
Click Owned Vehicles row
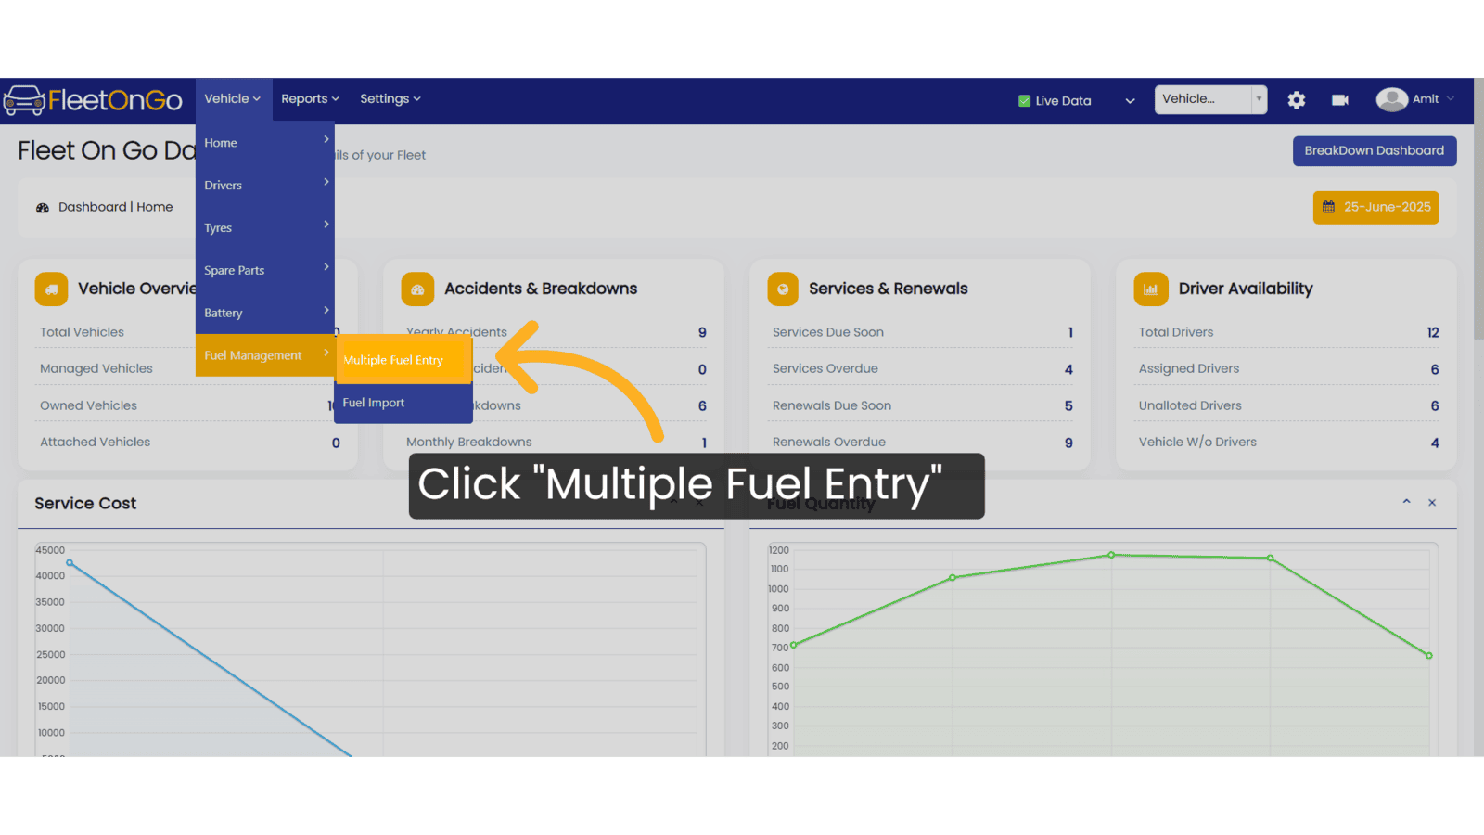coord(189,405)
